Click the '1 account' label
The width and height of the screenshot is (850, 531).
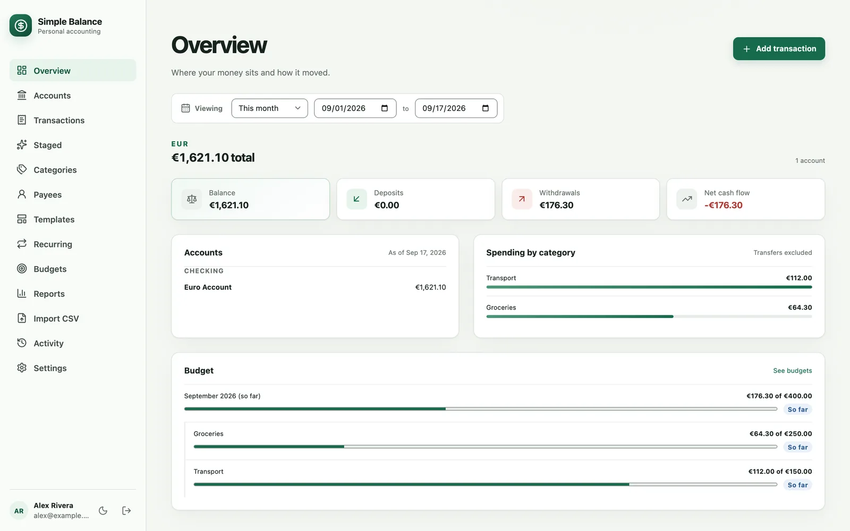coord(810,160)
